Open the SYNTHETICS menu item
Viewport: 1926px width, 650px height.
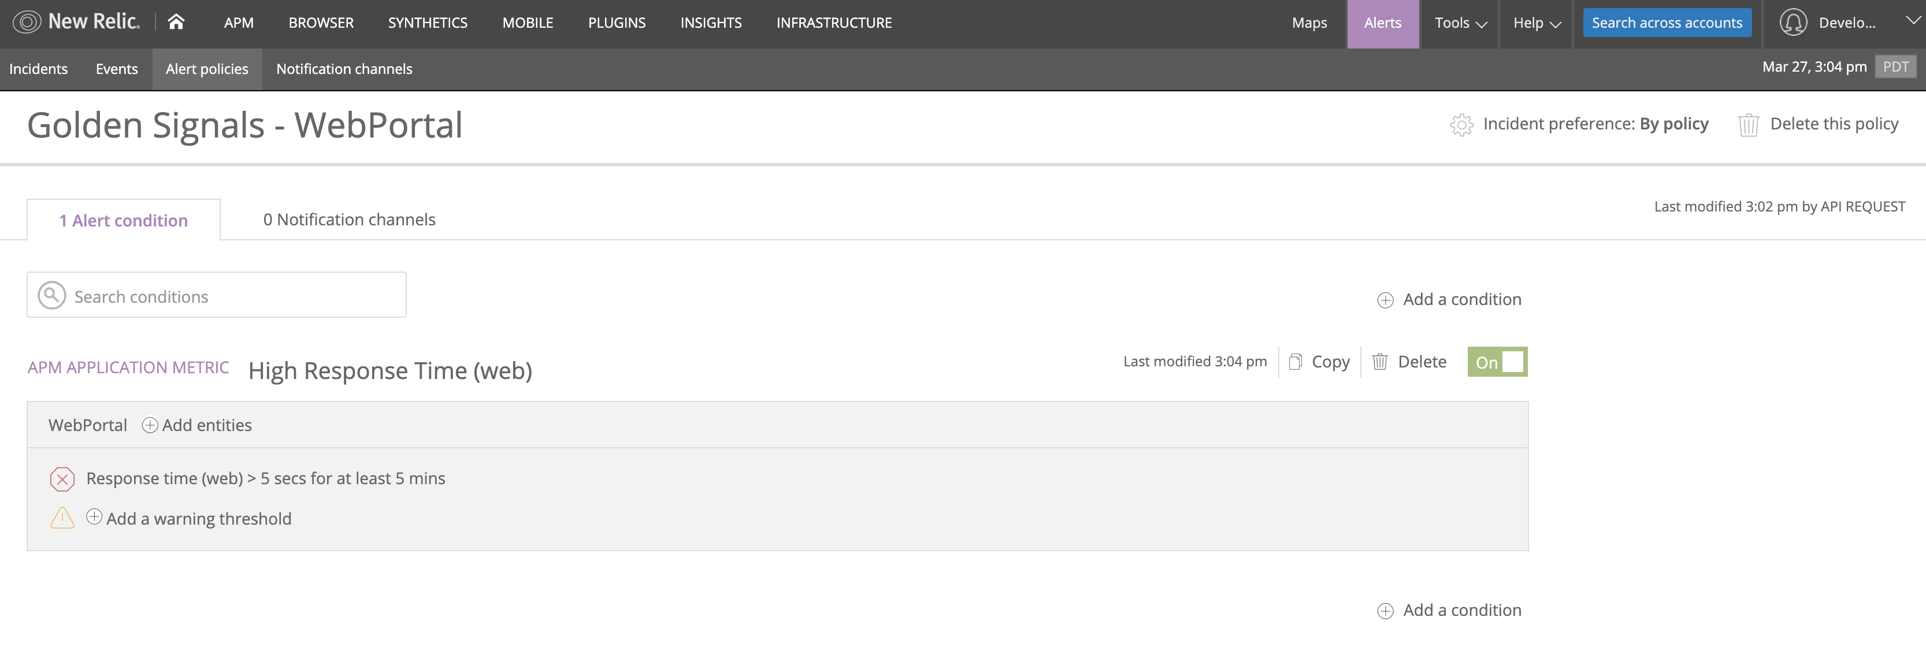(428, 23)
